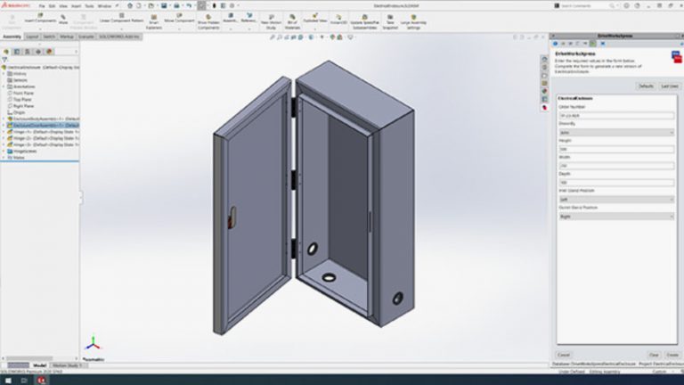
Task: Open Reference Geometry tool
Action: (x=248, y=19)
